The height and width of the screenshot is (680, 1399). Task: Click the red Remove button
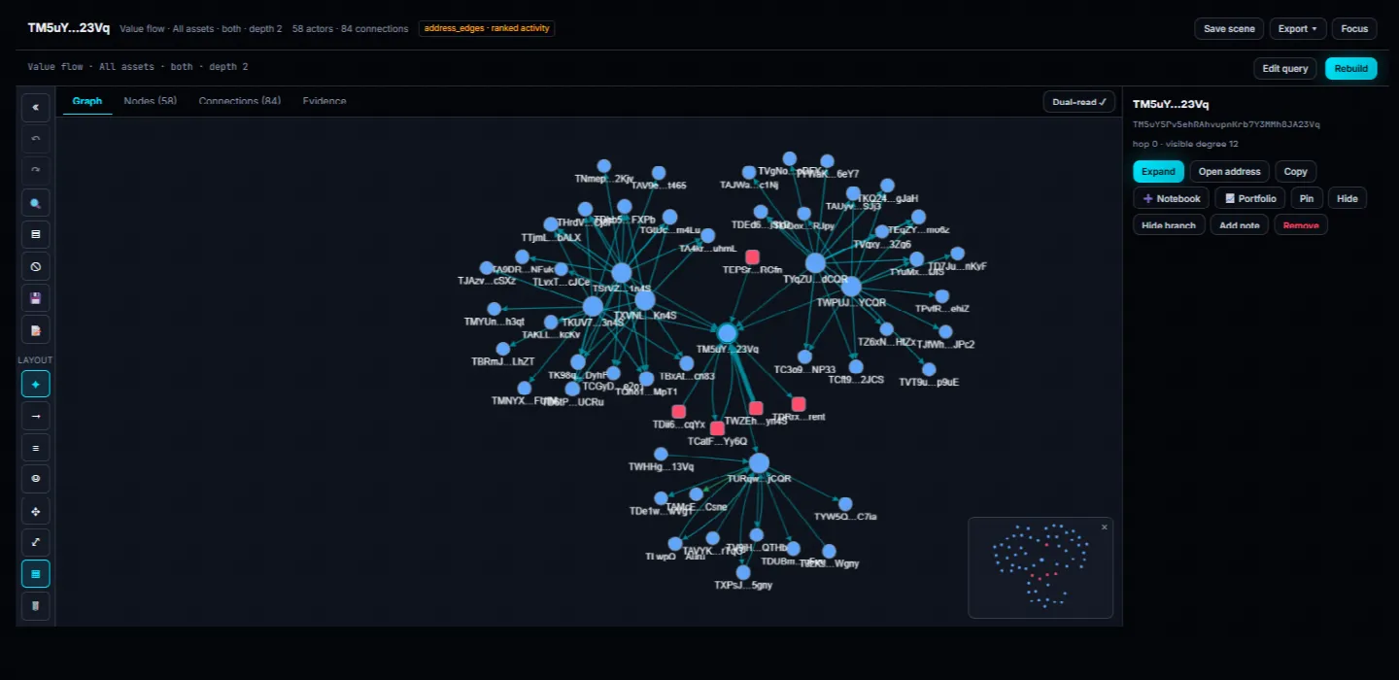tap(1301, 224)
